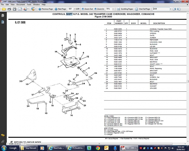Click the vertical scrollbar thumb
Image resolution: width=189 pixels, height=151 pixels.
188,81
